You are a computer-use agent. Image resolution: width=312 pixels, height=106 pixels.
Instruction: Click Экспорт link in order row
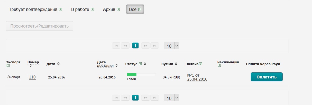(14, 77)
